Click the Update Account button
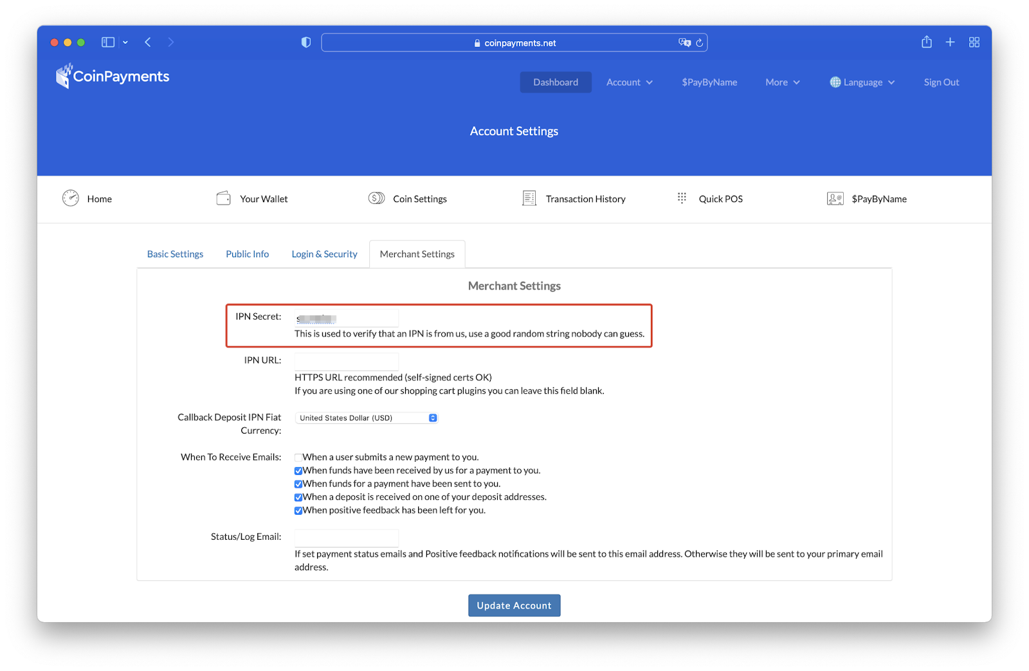This screenshot has height=671, width=1029. point(514,605)
